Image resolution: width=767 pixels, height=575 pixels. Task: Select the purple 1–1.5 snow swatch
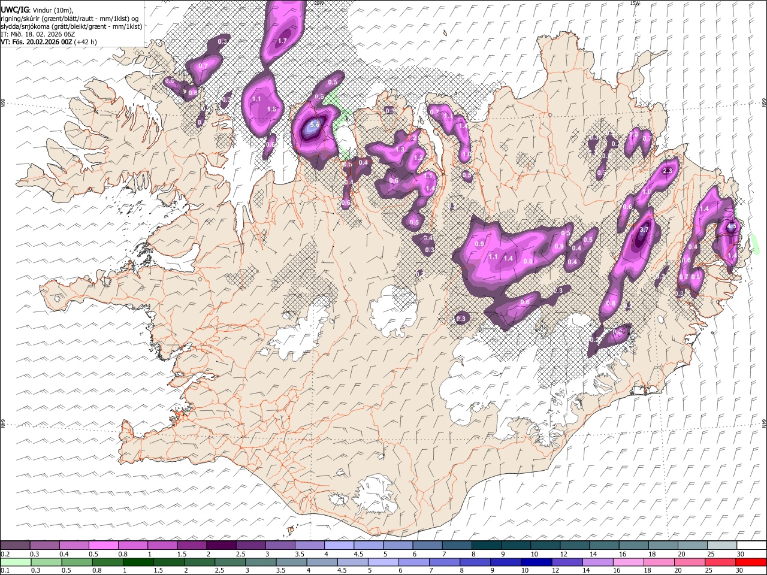pyautogui.click(x=162, y=545)
